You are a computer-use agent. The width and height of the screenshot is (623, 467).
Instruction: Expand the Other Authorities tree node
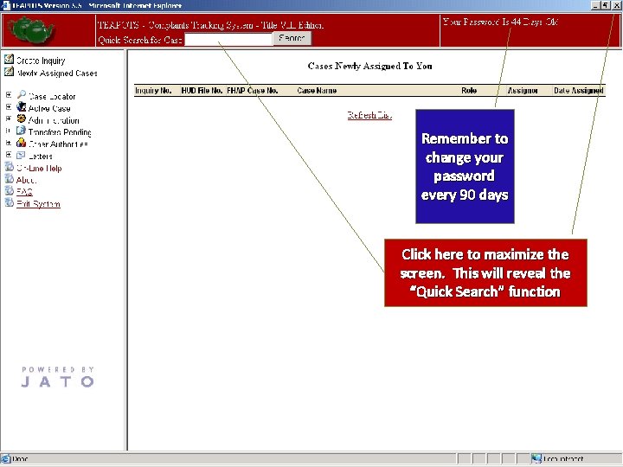click(x=9, y=143)
